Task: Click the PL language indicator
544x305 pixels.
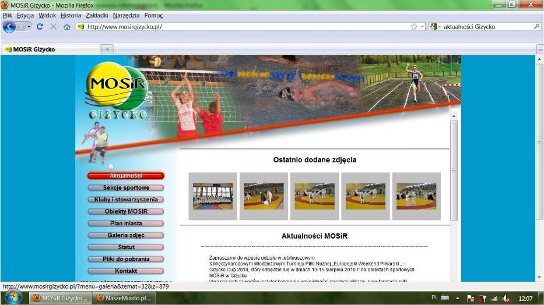Action: click(435, 297)
